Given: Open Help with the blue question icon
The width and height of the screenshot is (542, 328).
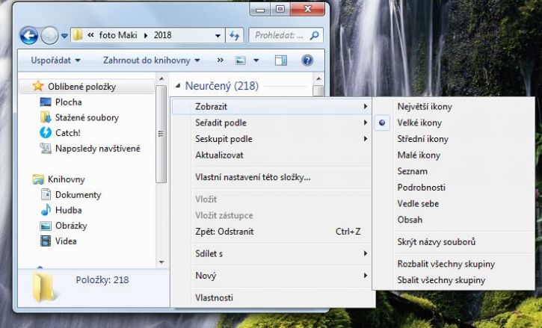Looking at the screenshot, I should pos(307,61).
